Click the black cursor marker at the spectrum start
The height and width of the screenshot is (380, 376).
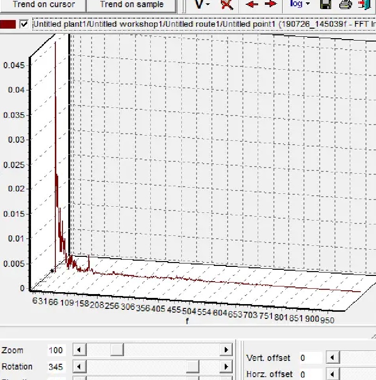(52, 271)
